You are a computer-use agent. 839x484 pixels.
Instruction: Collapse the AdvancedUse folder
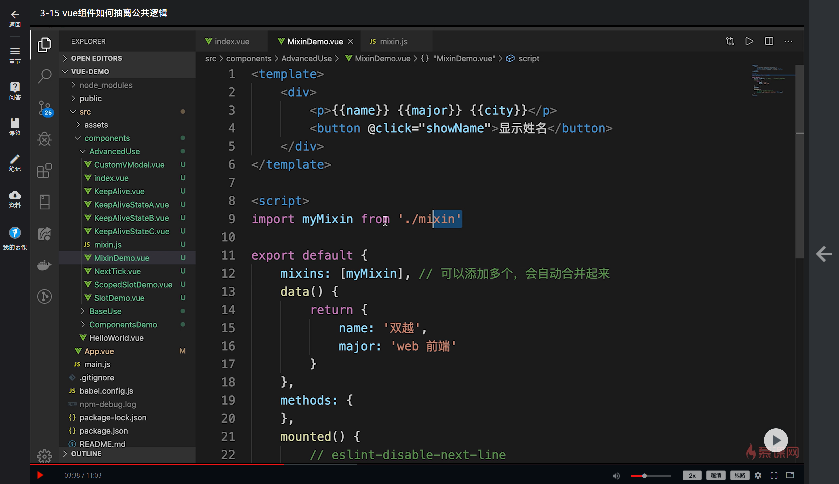coord(127,151)
